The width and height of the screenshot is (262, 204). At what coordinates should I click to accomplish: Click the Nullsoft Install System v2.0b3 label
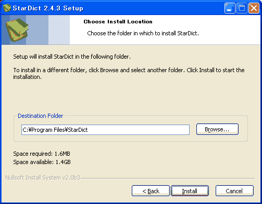pos(43,178)
